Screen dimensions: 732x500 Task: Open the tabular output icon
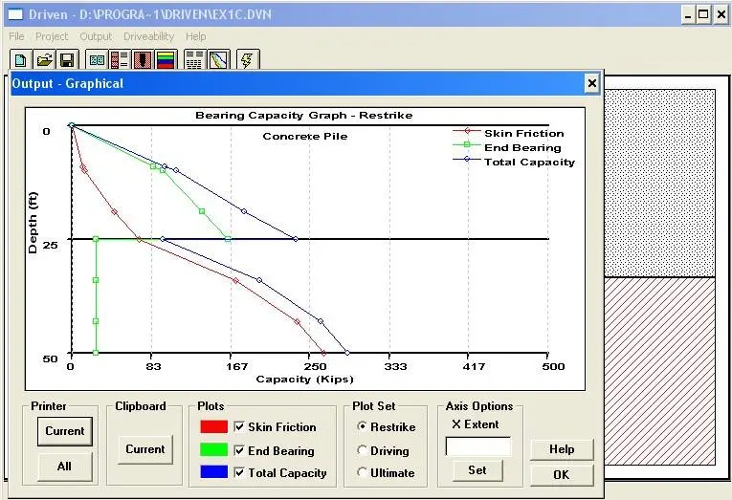(x=194, y=59)
